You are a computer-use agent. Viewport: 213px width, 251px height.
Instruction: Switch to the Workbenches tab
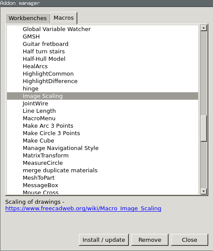[27, 18]
